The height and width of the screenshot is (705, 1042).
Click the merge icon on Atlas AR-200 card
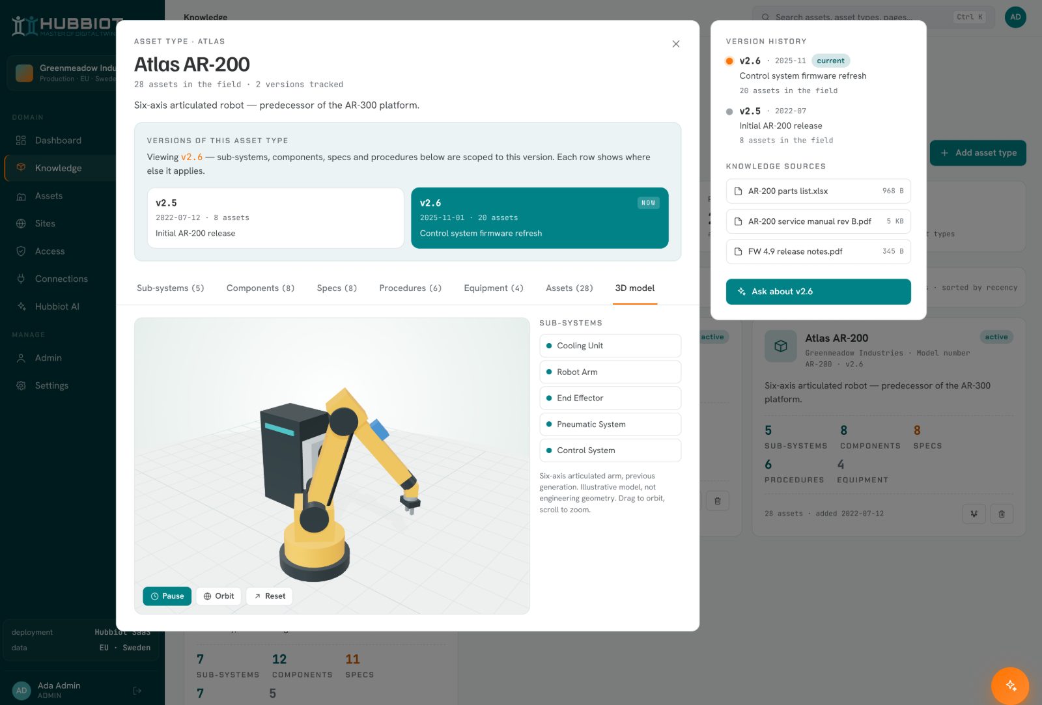pyautogui.click(x=974, y=514)
